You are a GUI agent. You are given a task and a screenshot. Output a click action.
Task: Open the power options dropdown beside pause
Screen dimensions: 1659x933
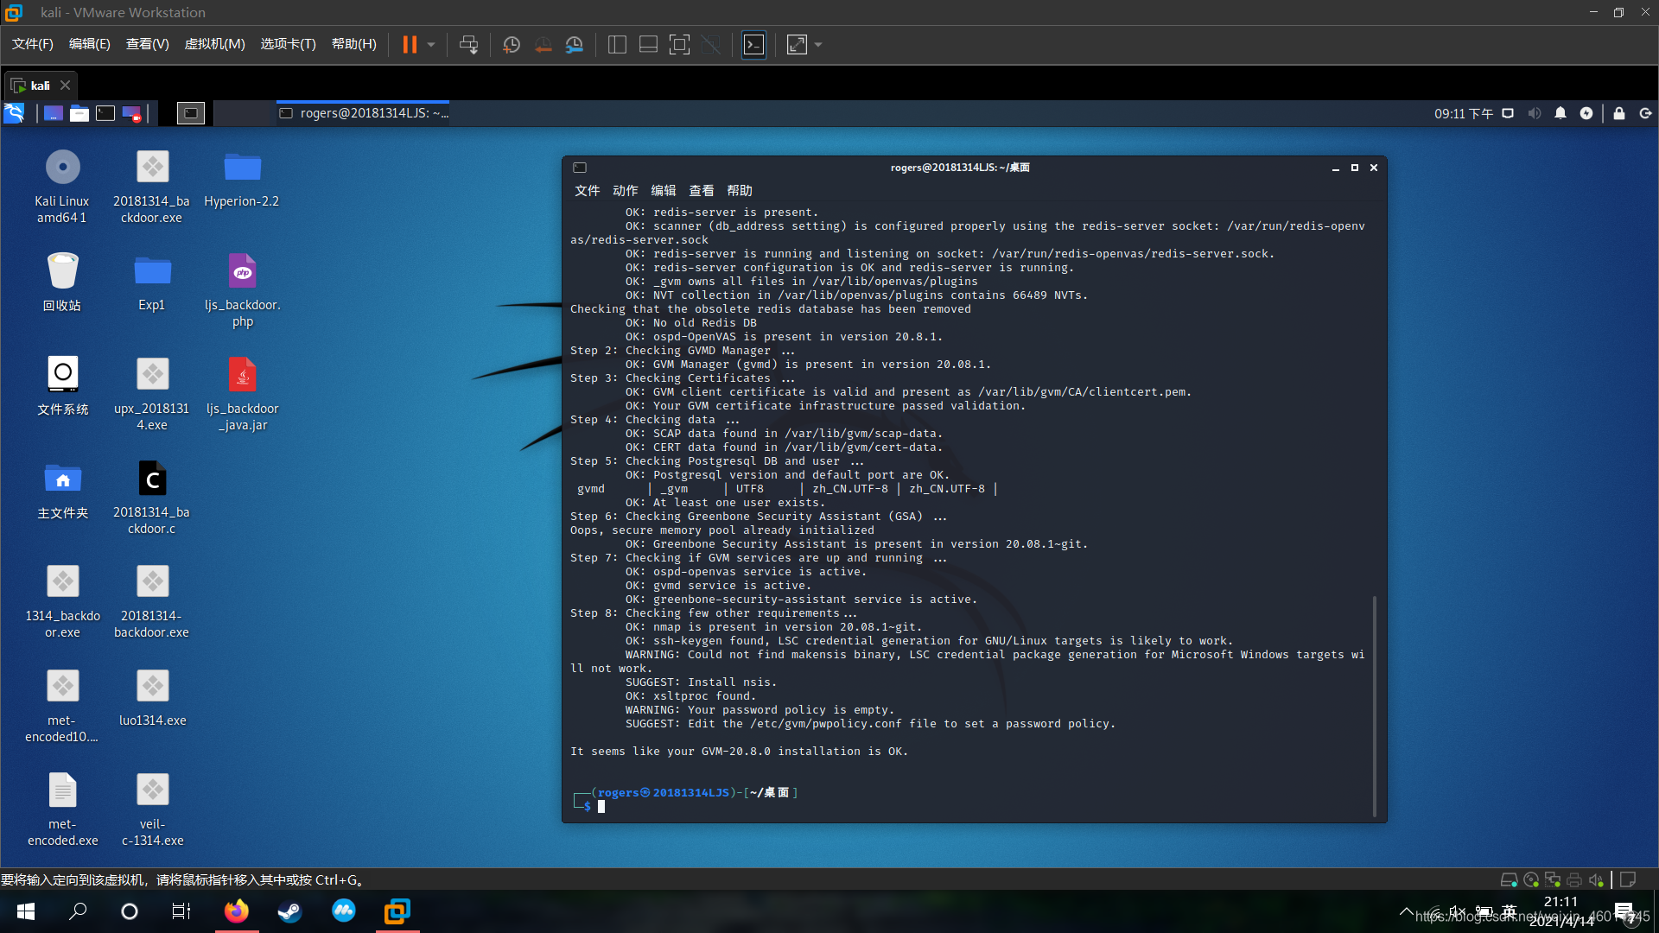point(431,44)
